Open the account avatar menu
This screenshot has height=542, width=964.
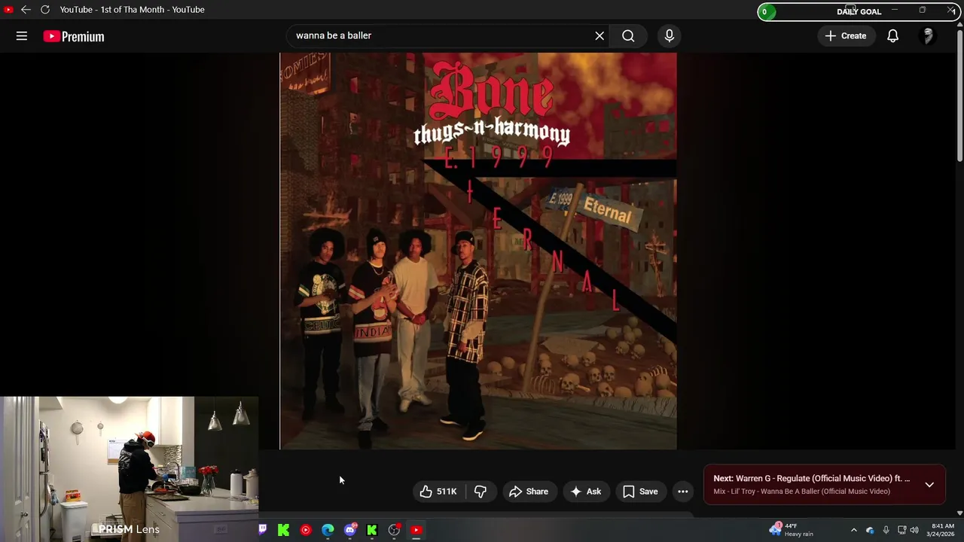(928, 35)
